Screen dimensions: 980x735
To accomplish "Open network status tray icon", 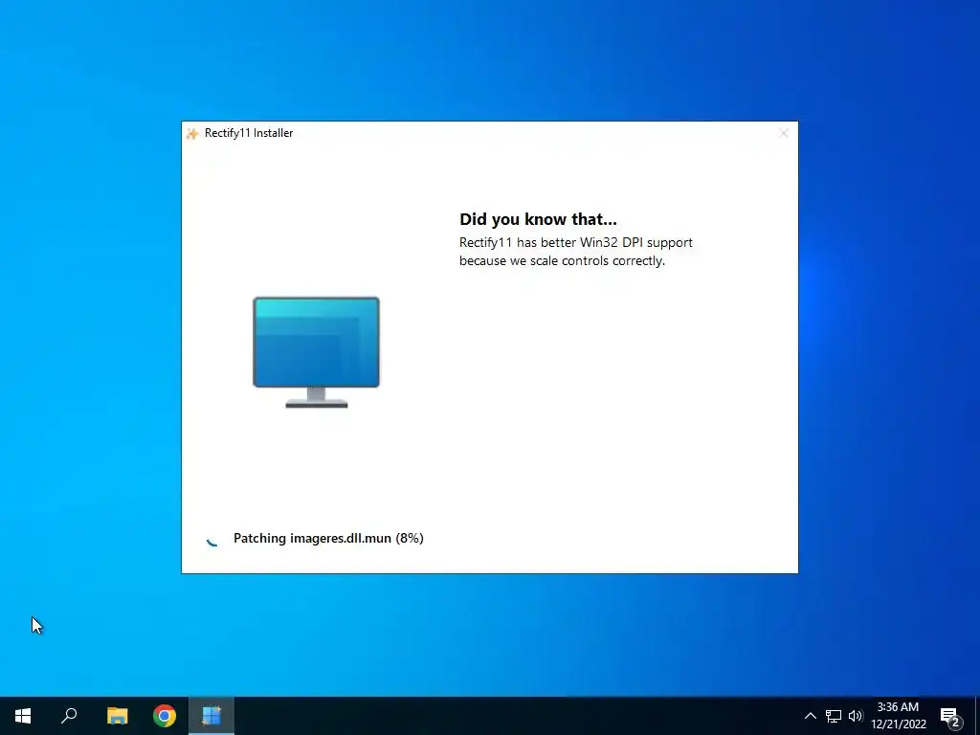I will coord(834,716).
